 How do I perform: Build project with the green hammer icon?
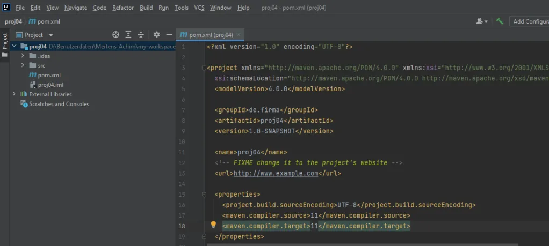(x=500, y=21)
